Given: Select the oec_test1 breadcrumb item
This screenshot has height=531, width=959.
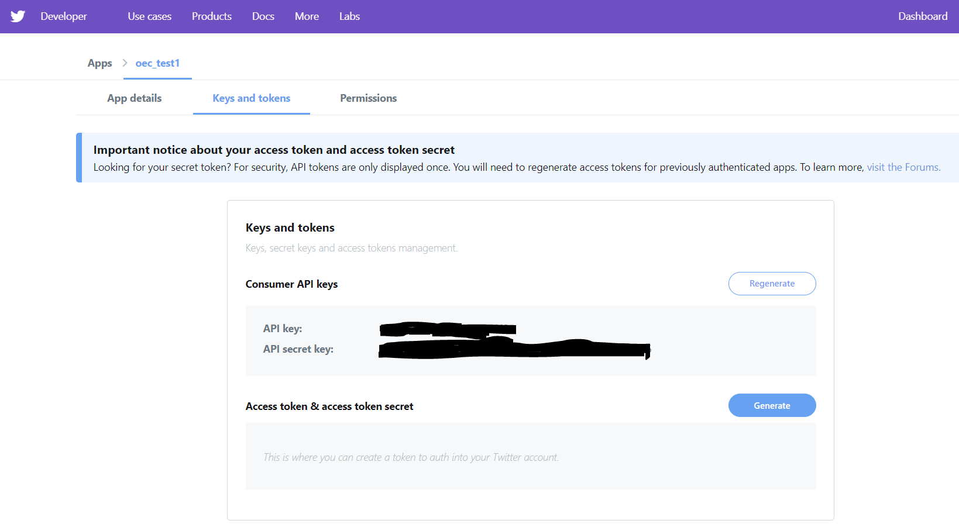Looking at the screenshot, I should click(157, 63).
